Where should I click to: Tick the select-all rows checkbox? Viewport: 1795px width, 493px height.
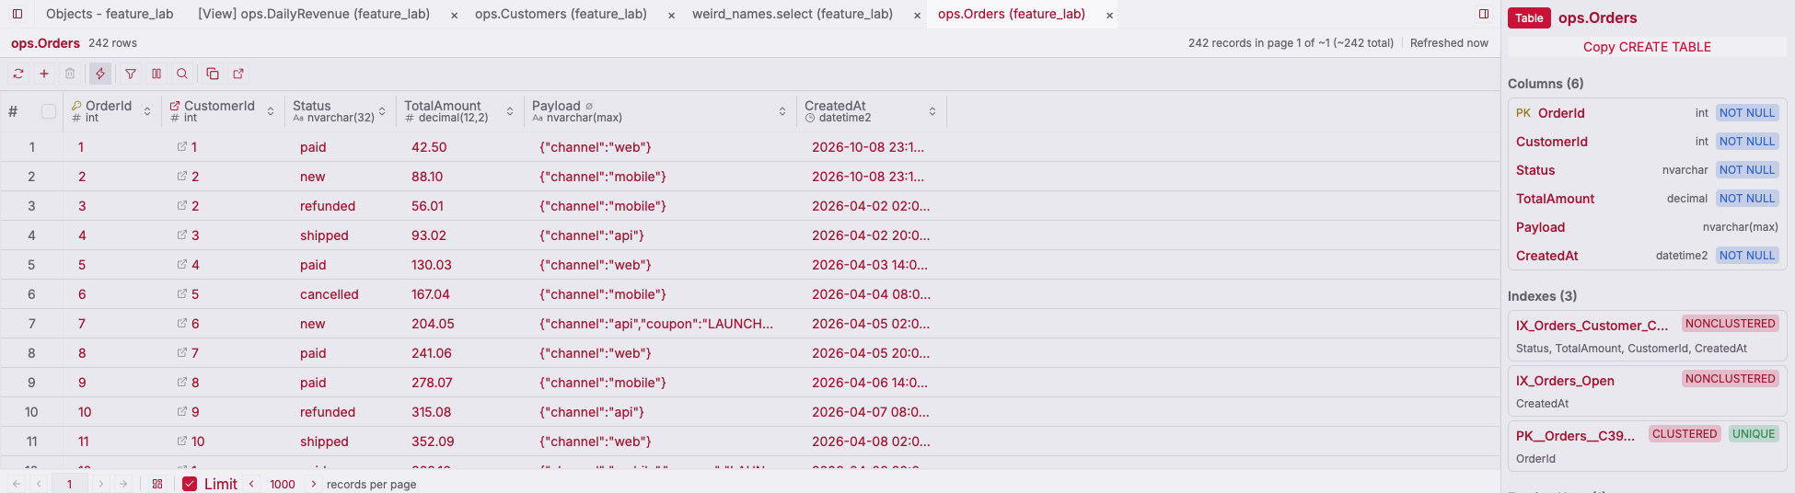click(x=49, y=111)
